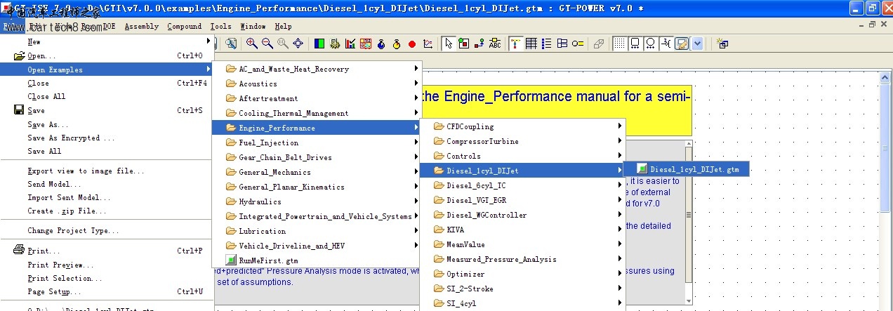Click the zoom out magnifier icon
Image resolution: width=893 pixels, height=311 pixels.
coord(267,44)
